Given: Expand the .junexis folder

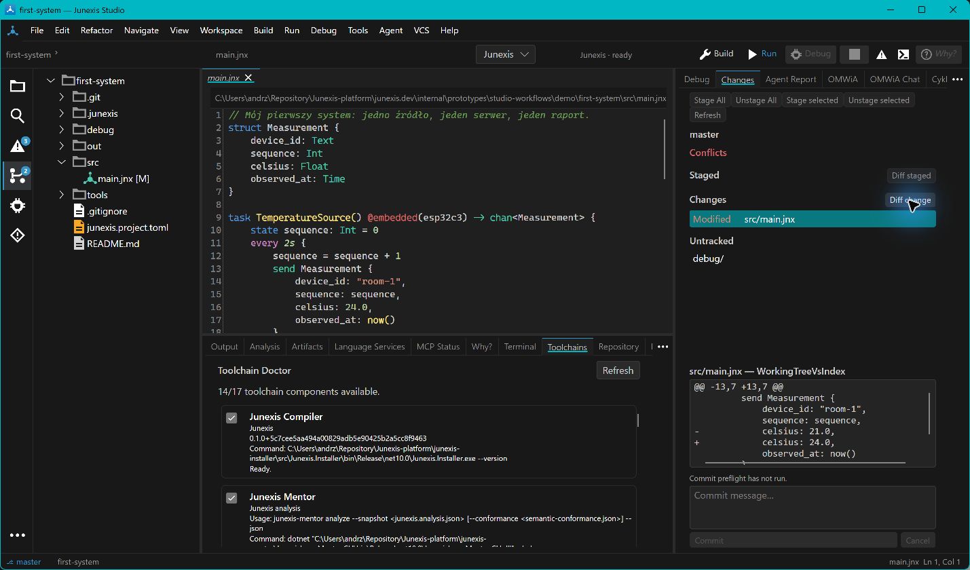Looking at the screenshot, I should pos(61,113).
